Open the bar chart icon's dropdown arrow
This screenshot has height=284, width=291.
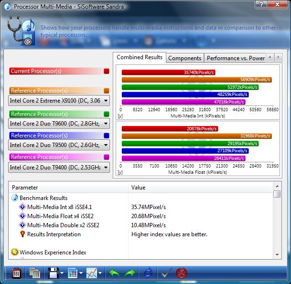(81, 273)
